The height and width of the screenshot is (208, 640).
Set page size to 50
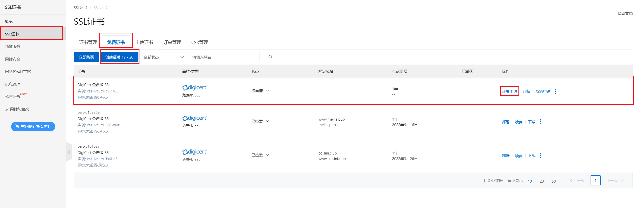click(554, 181)
